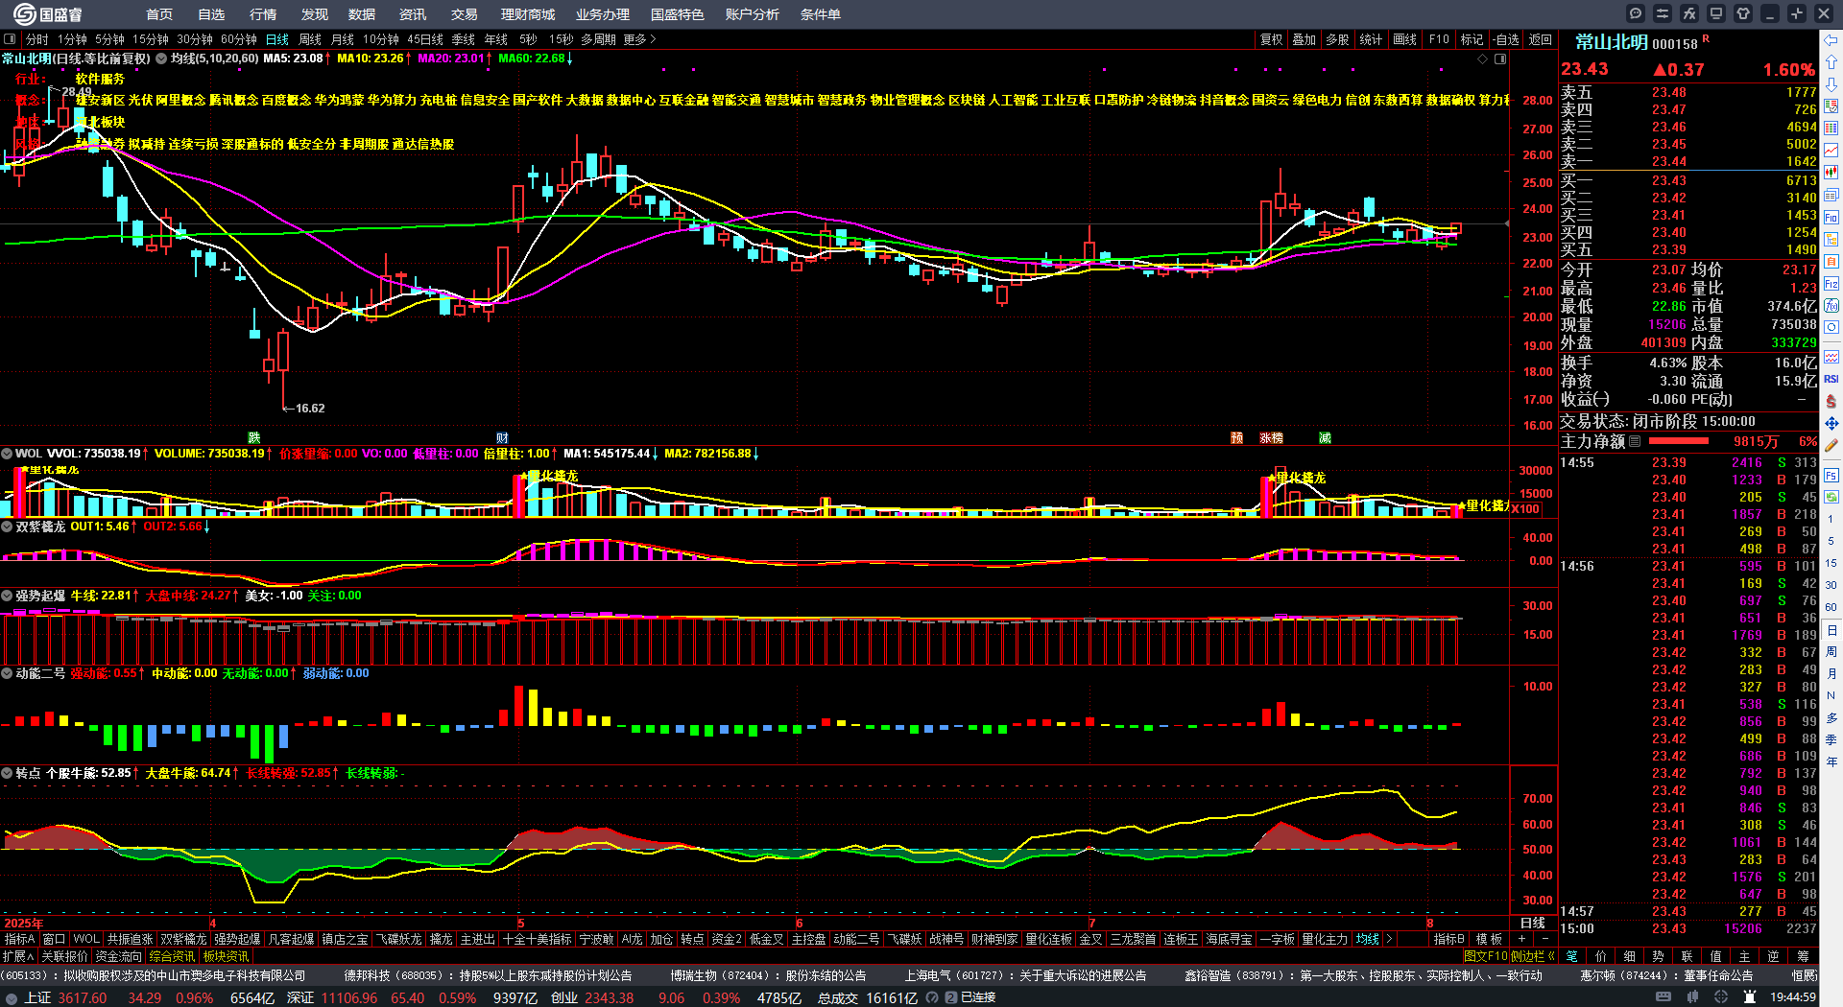Click the up arrow in right sidebar

coord(1831,62)
